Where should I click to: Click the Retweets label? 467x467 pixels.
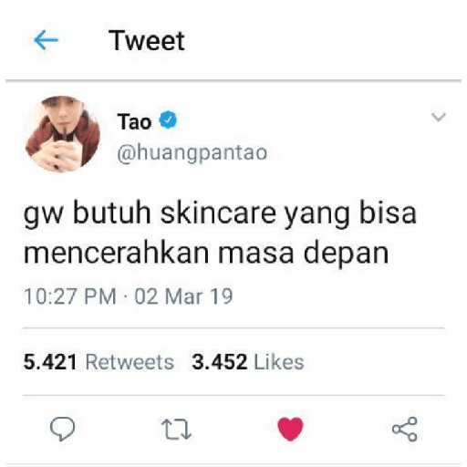[x=130, y=362]
